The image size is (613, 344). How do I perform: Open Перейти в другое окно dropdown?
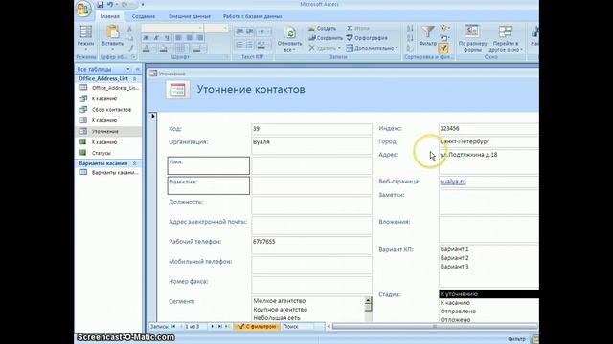pyautogui.click(x=506, y=38)
